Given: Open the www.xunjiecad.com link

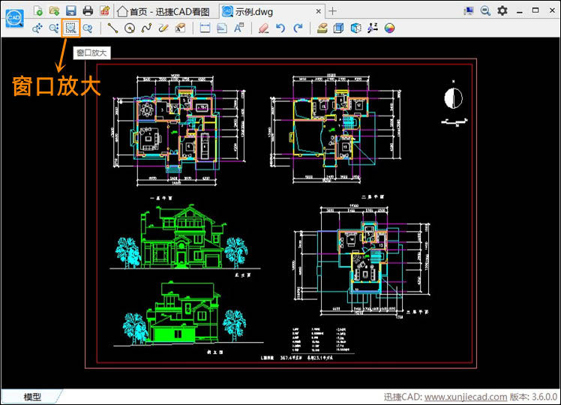Looking at the screenshot, I should click(466, 397).
